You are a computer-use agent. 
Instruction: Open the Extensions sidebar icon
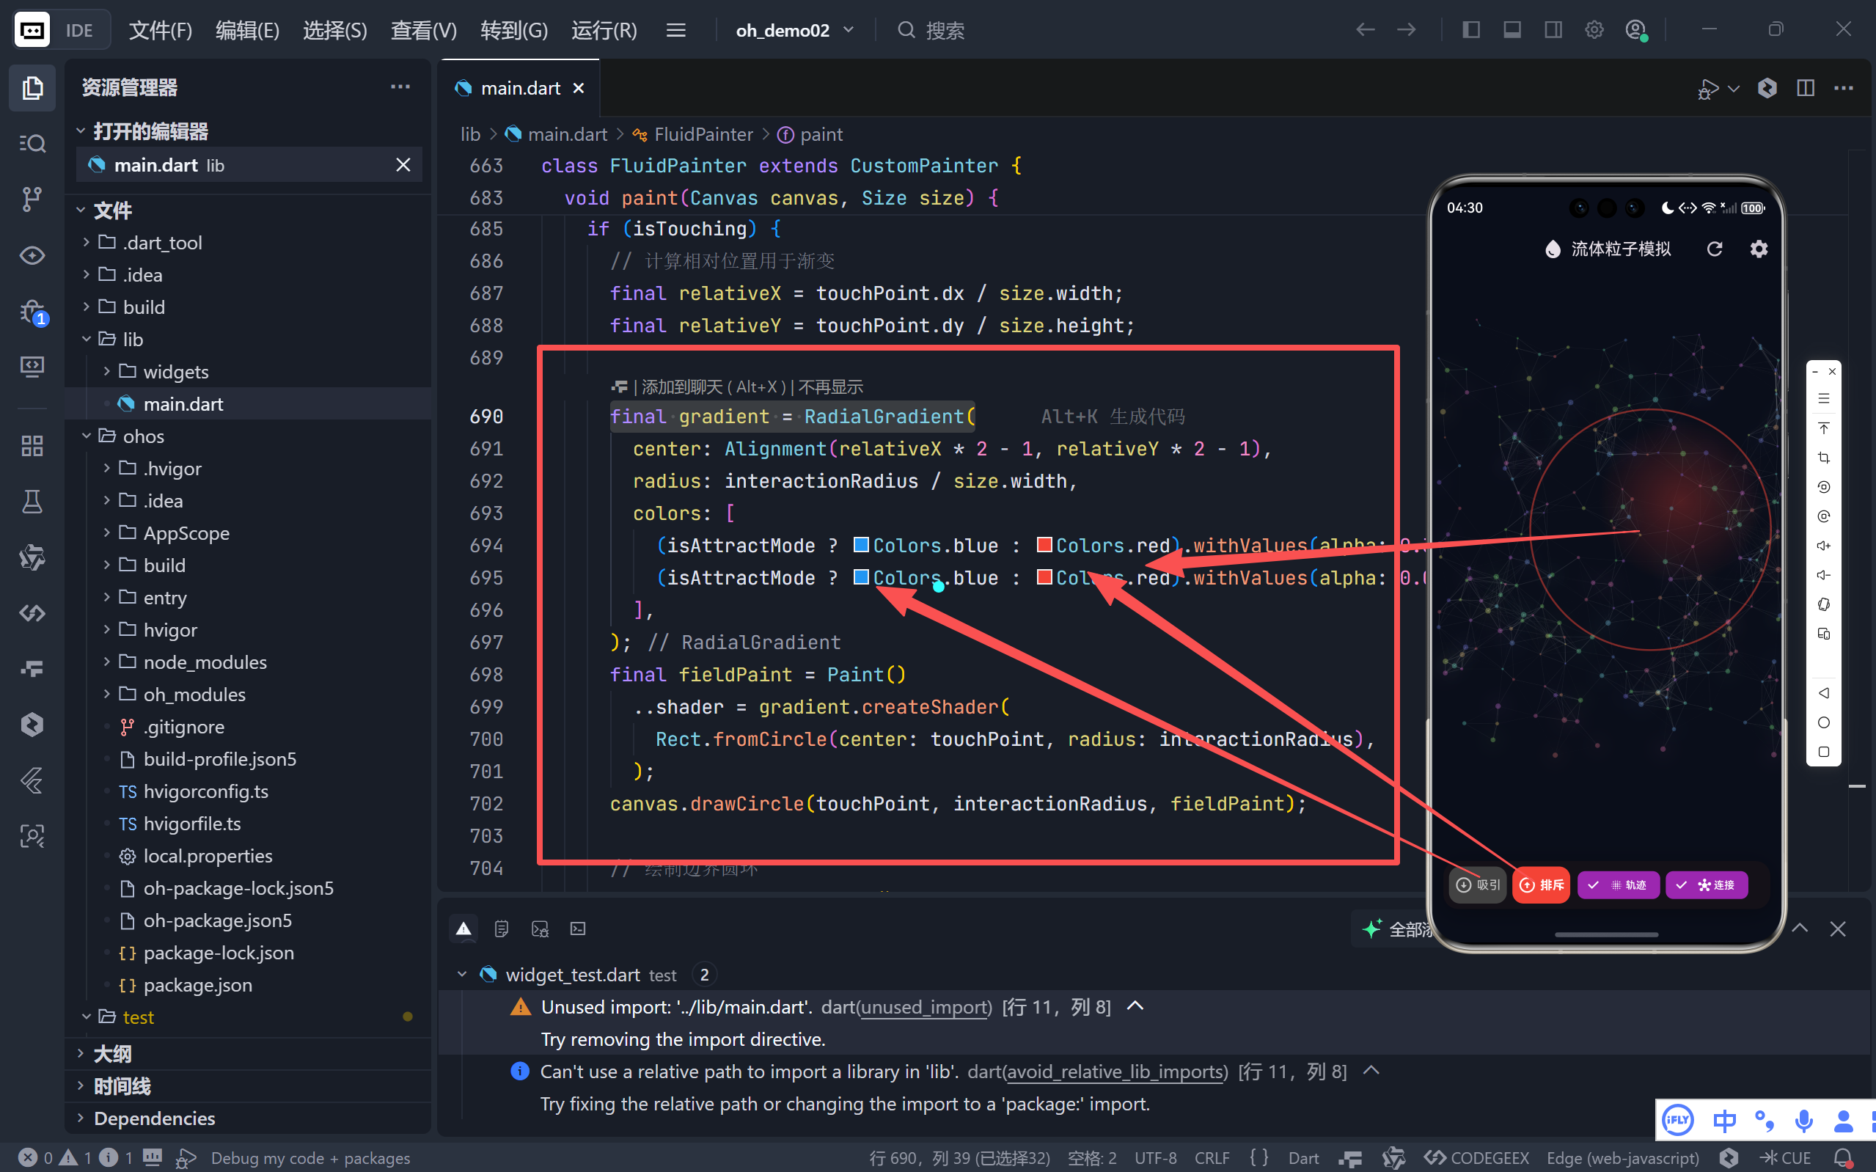pyautogui.click(x=32, y=446)
